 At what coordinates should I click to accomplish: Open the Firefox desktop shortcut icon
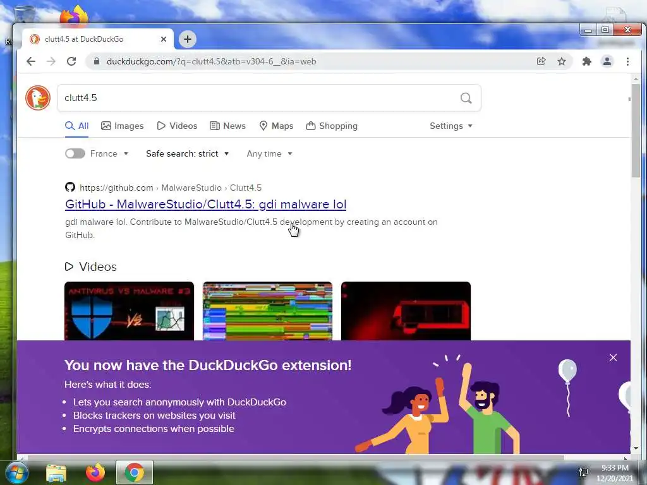tap(75, 16)
